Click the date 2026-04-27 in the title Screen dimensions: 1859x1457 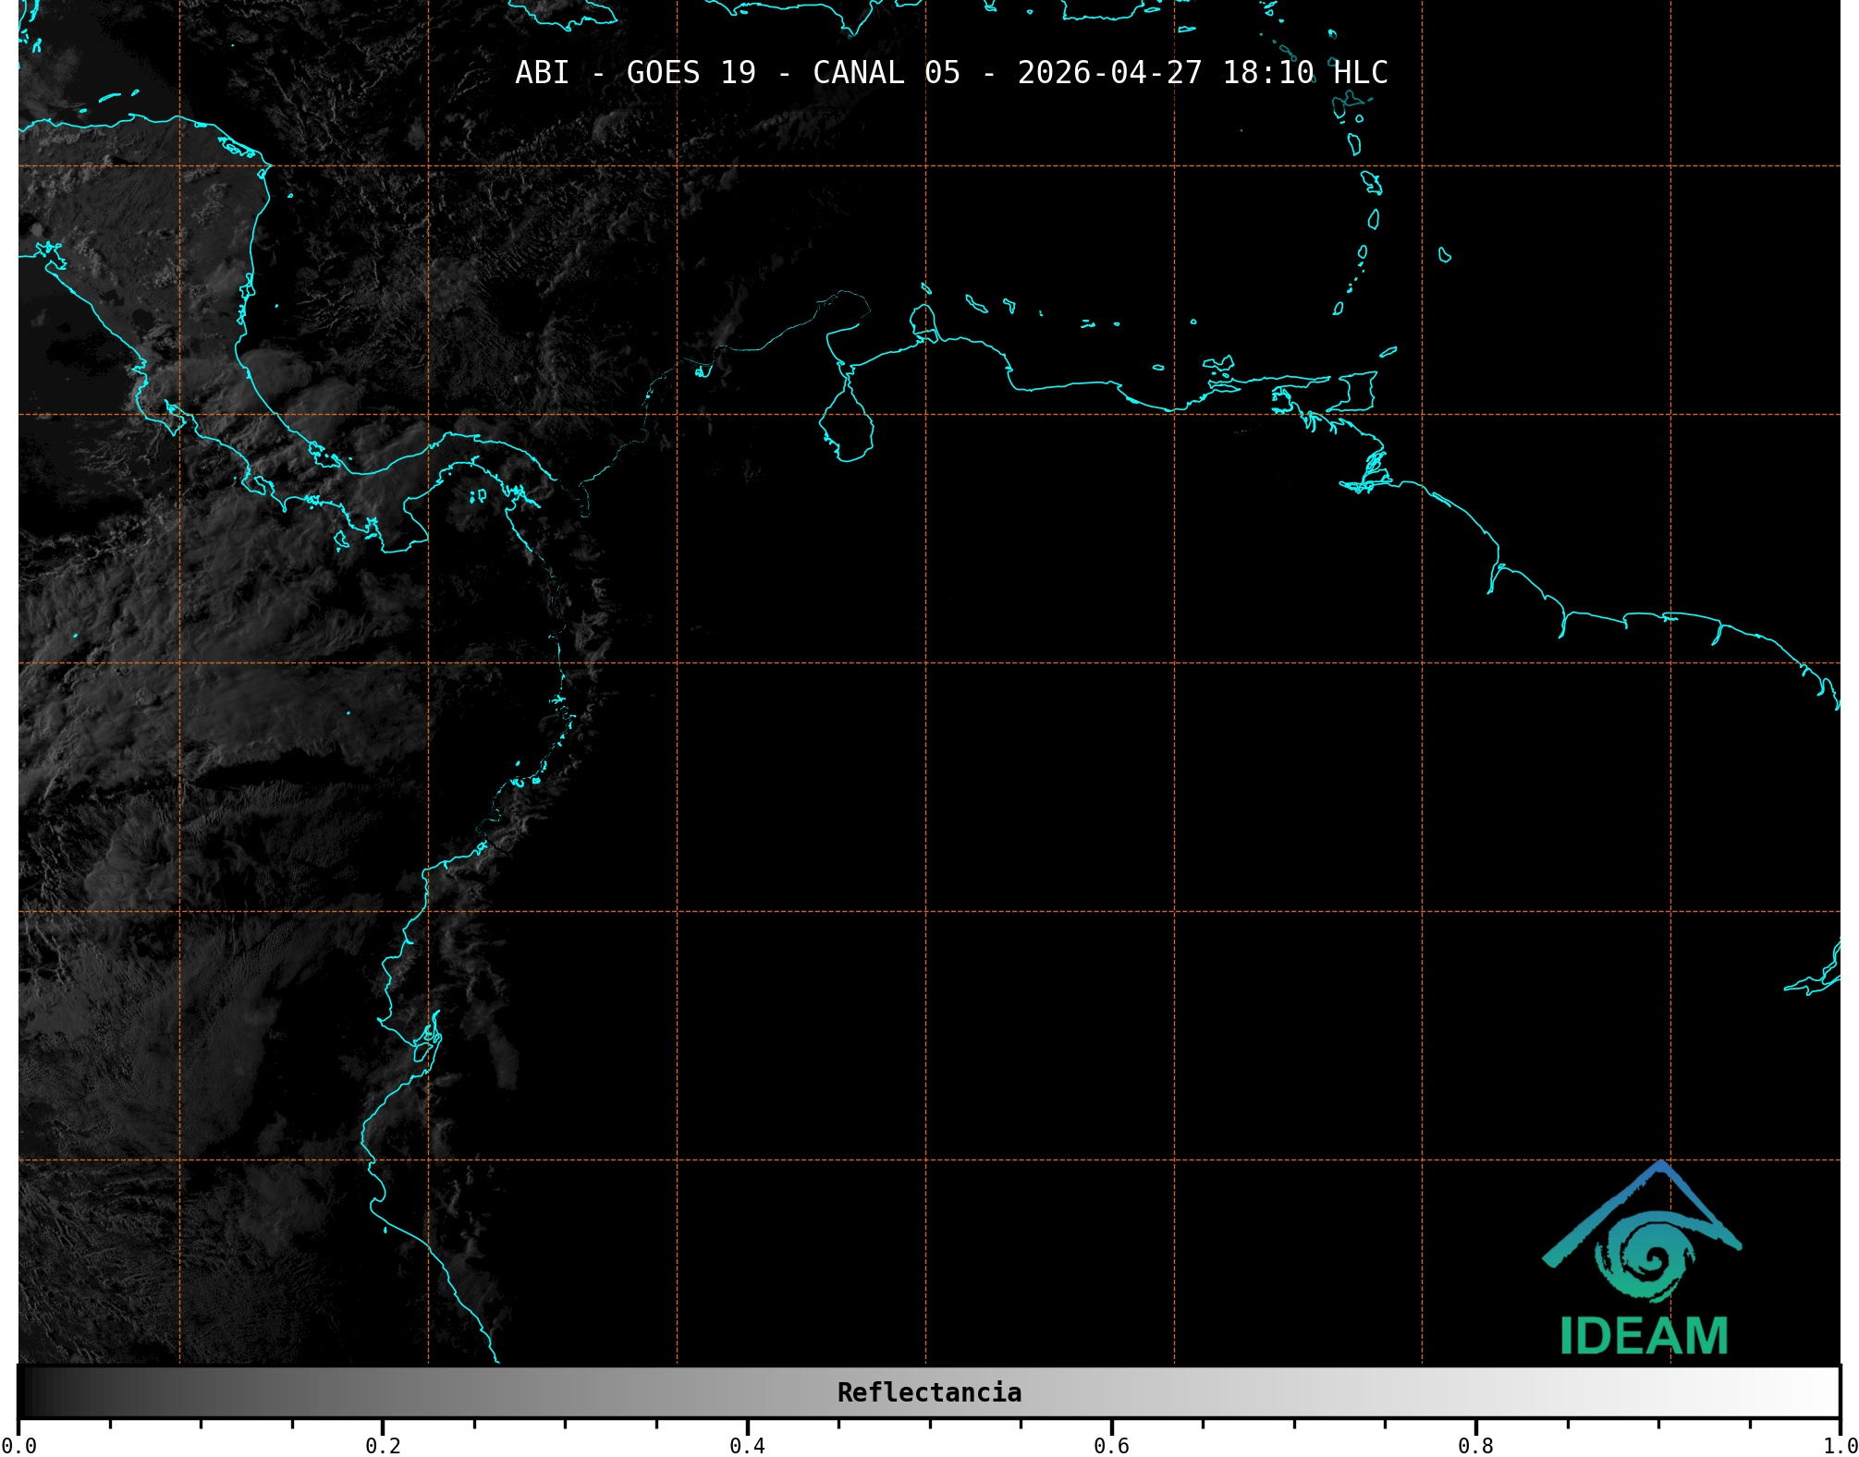pos(1109,72)
